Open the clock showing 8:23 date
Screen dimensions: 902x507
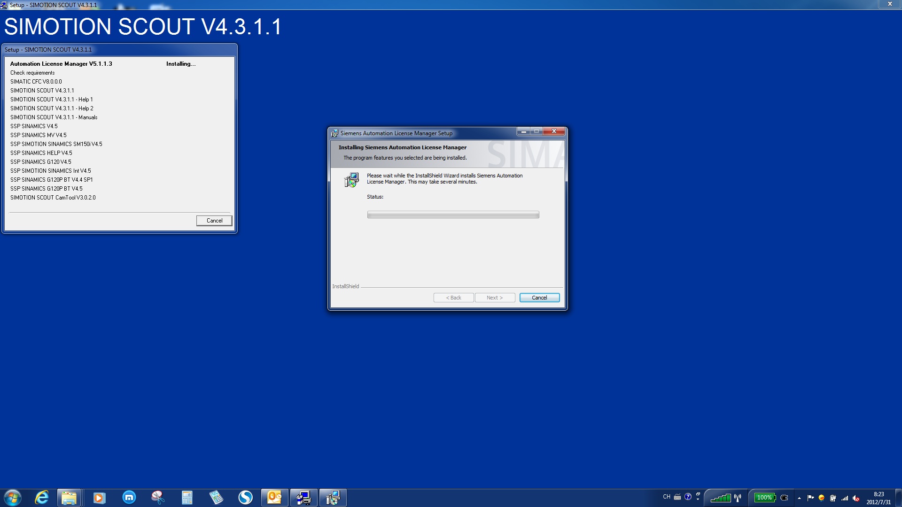pyautogui.click(x=879, y=498)
